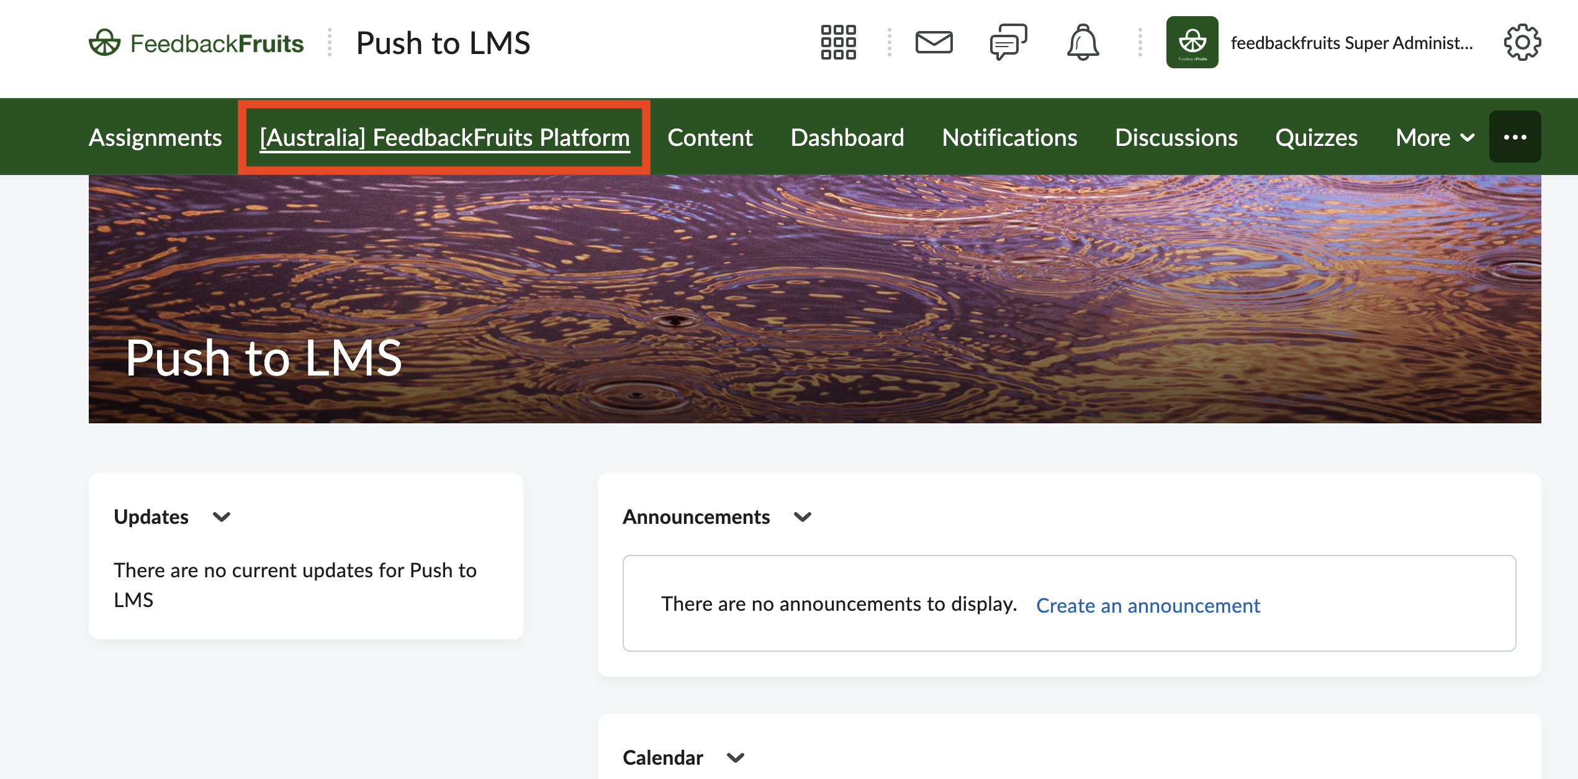The image size is (1578, 779).
Task: Open the message alerts envelope icon
Action: click(x=934, y=42)
